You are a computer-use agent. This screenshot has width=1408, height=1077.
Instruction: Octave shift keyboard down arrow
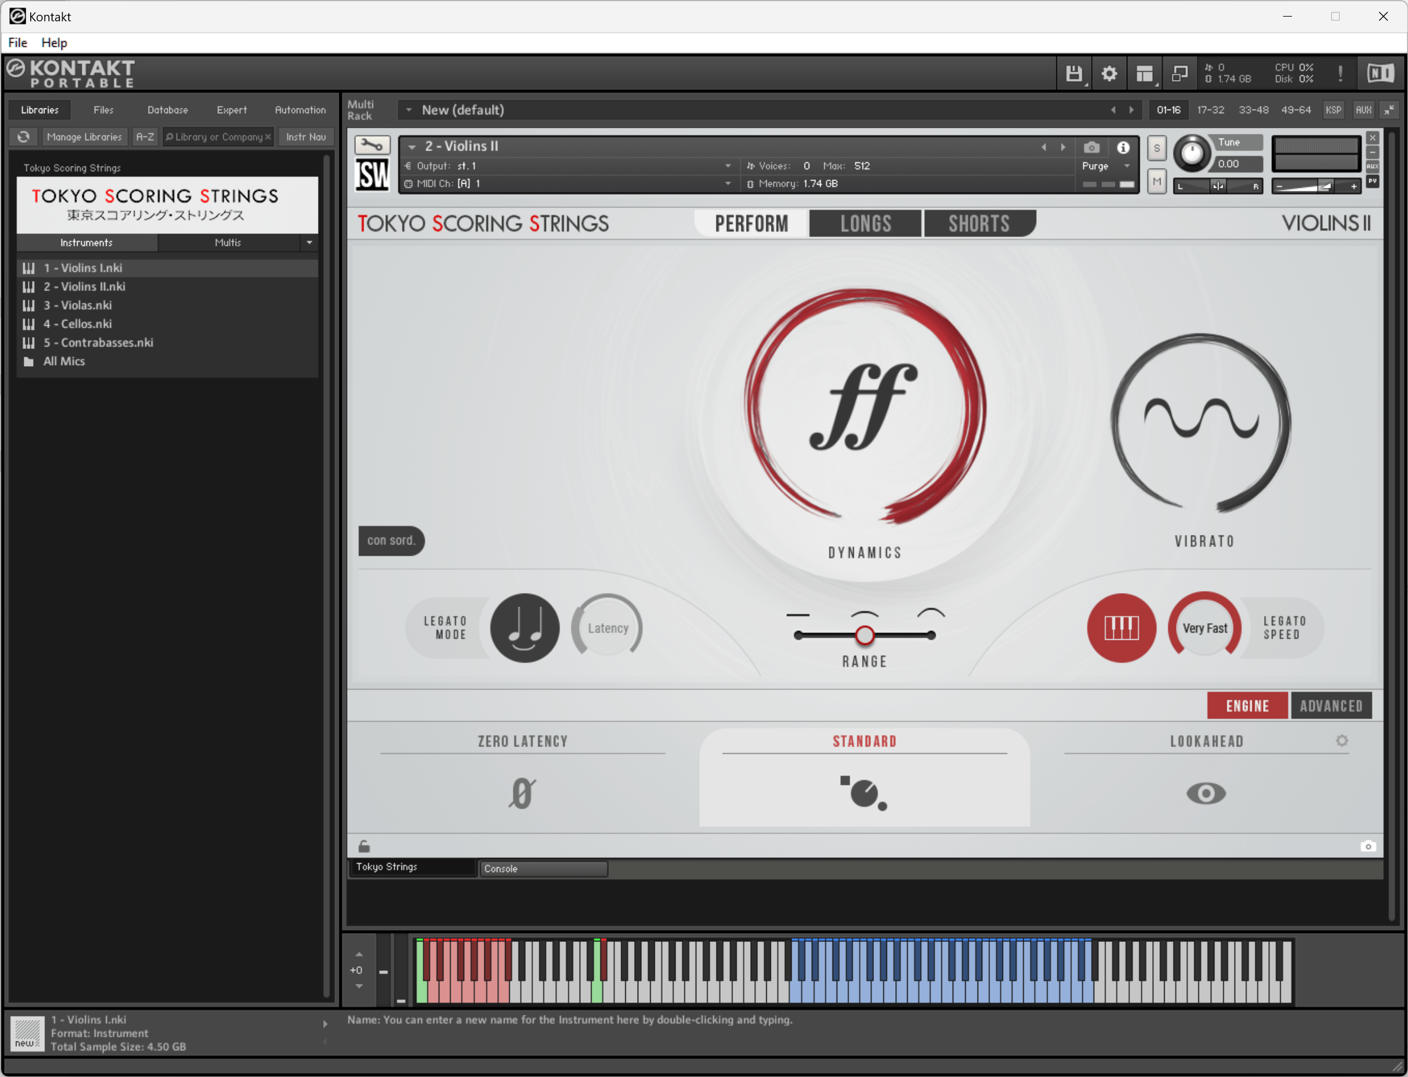tap(359, 986)
